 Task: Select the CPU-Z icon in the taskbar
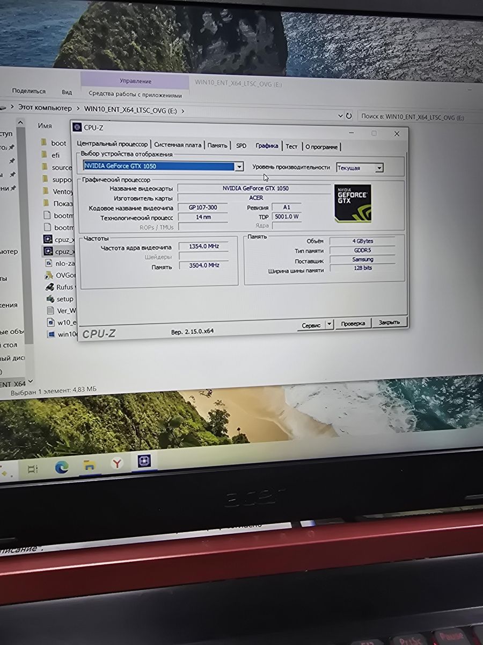point(144,461)
